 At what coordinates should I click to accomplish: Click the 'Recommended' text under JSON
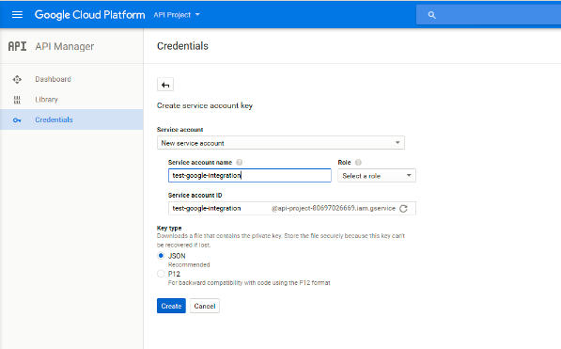click(189, 264)
